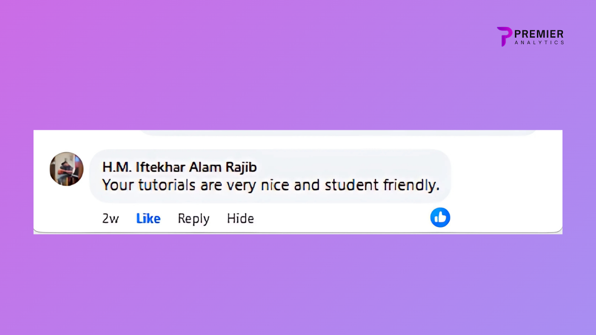Open the commenter's round profile picture
The height and width of the screenshot is (335, 596).
(67, 169)
